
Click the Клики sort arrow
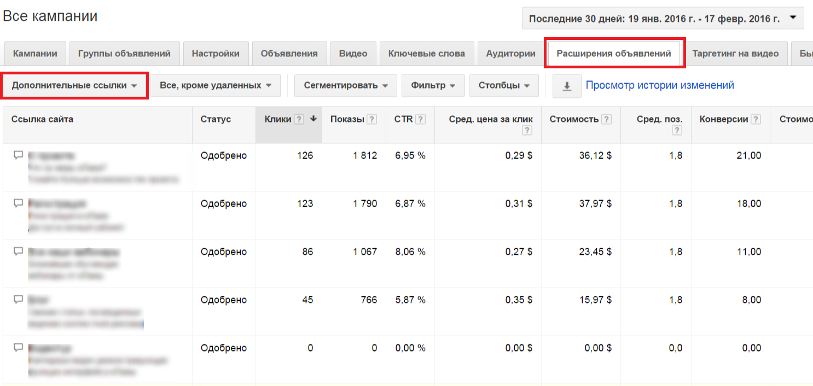313,119
